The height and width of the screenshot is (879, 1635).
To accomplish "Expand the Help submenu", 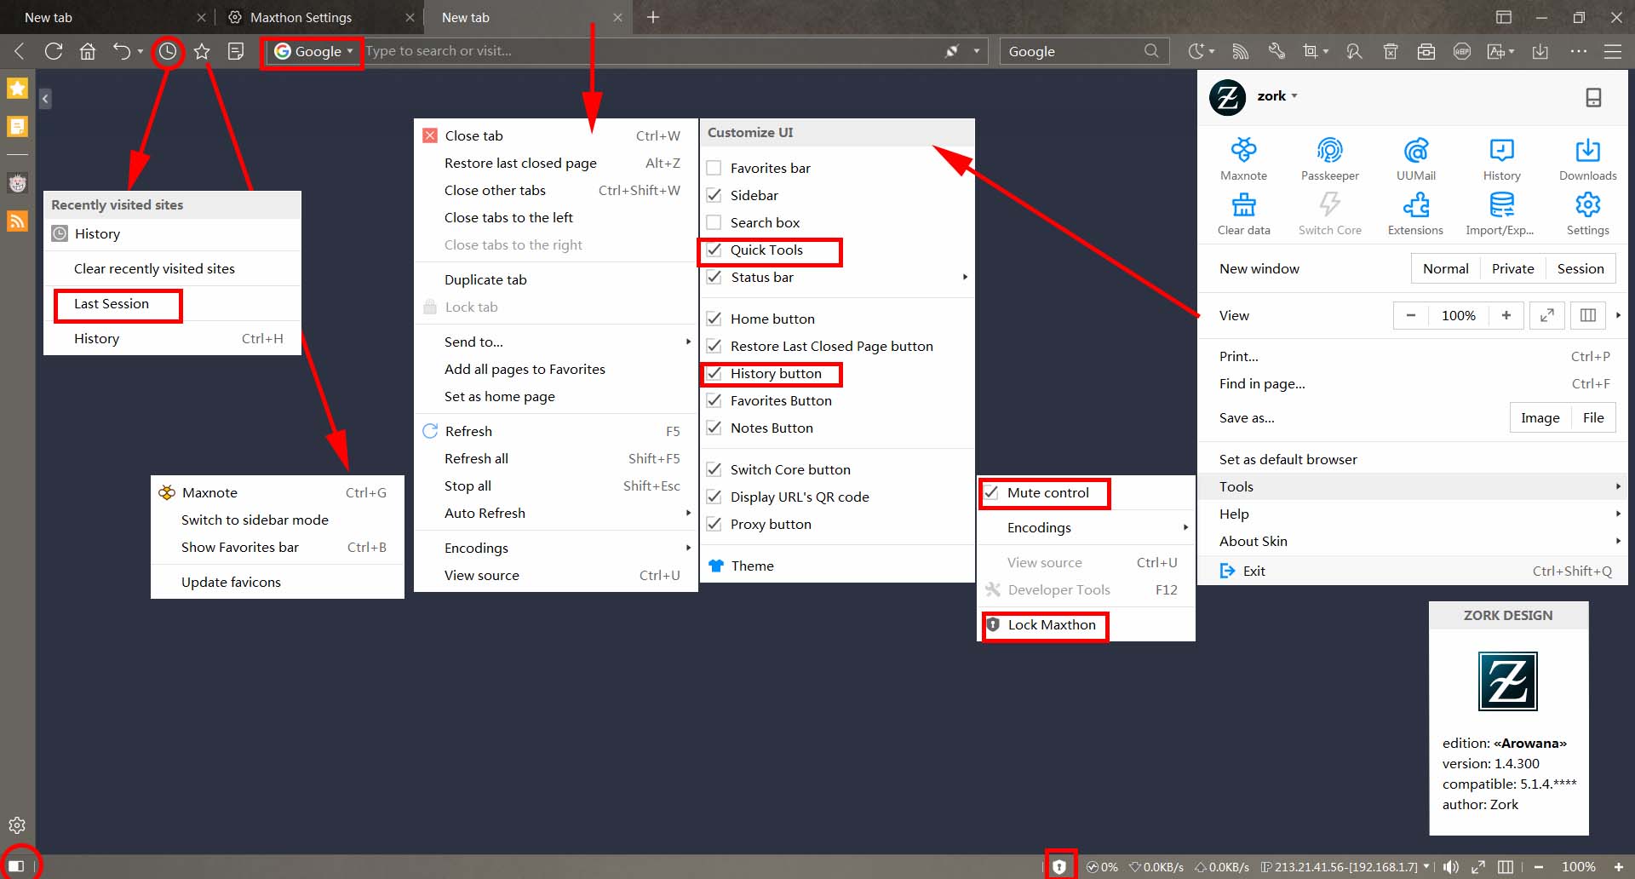I will (1413, 514).
